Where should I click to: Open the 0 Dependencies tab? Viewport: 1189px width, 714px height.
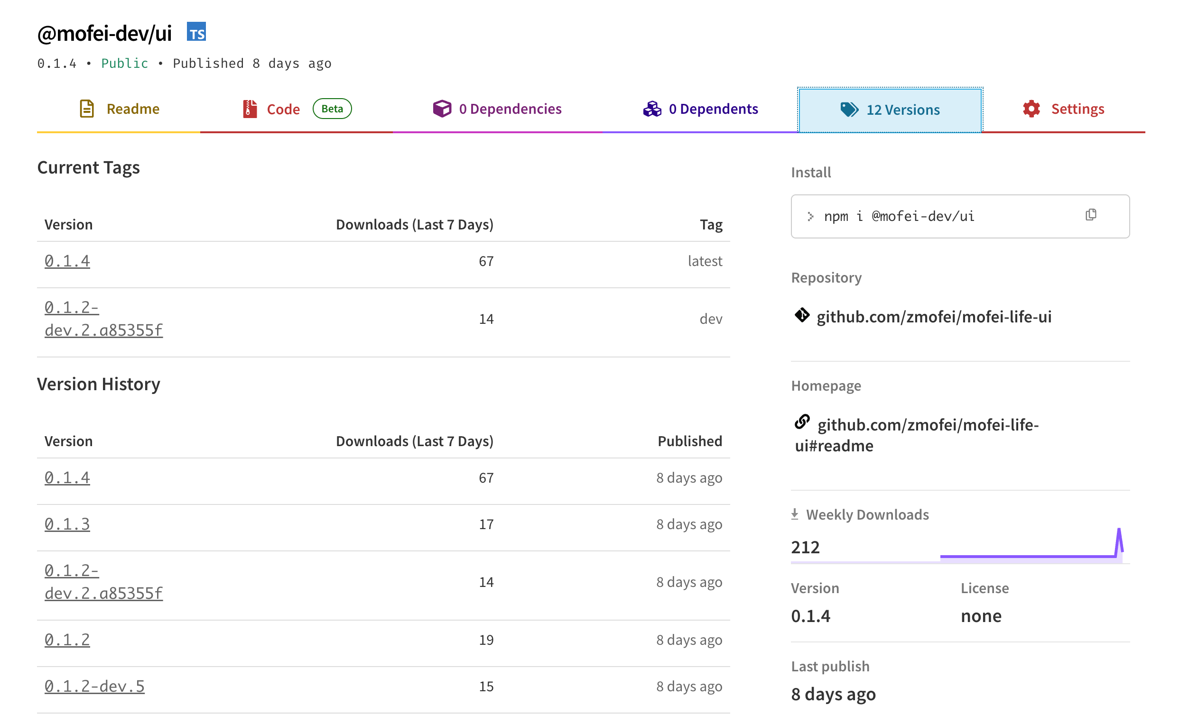(497, 109)
